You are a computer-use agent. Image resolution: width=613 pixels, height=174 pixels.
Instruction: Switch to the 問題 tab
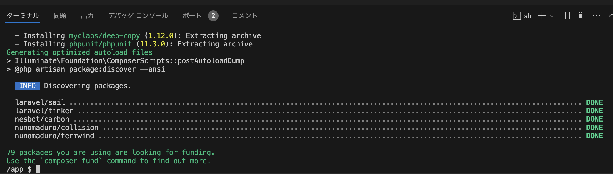click(60, 16)
